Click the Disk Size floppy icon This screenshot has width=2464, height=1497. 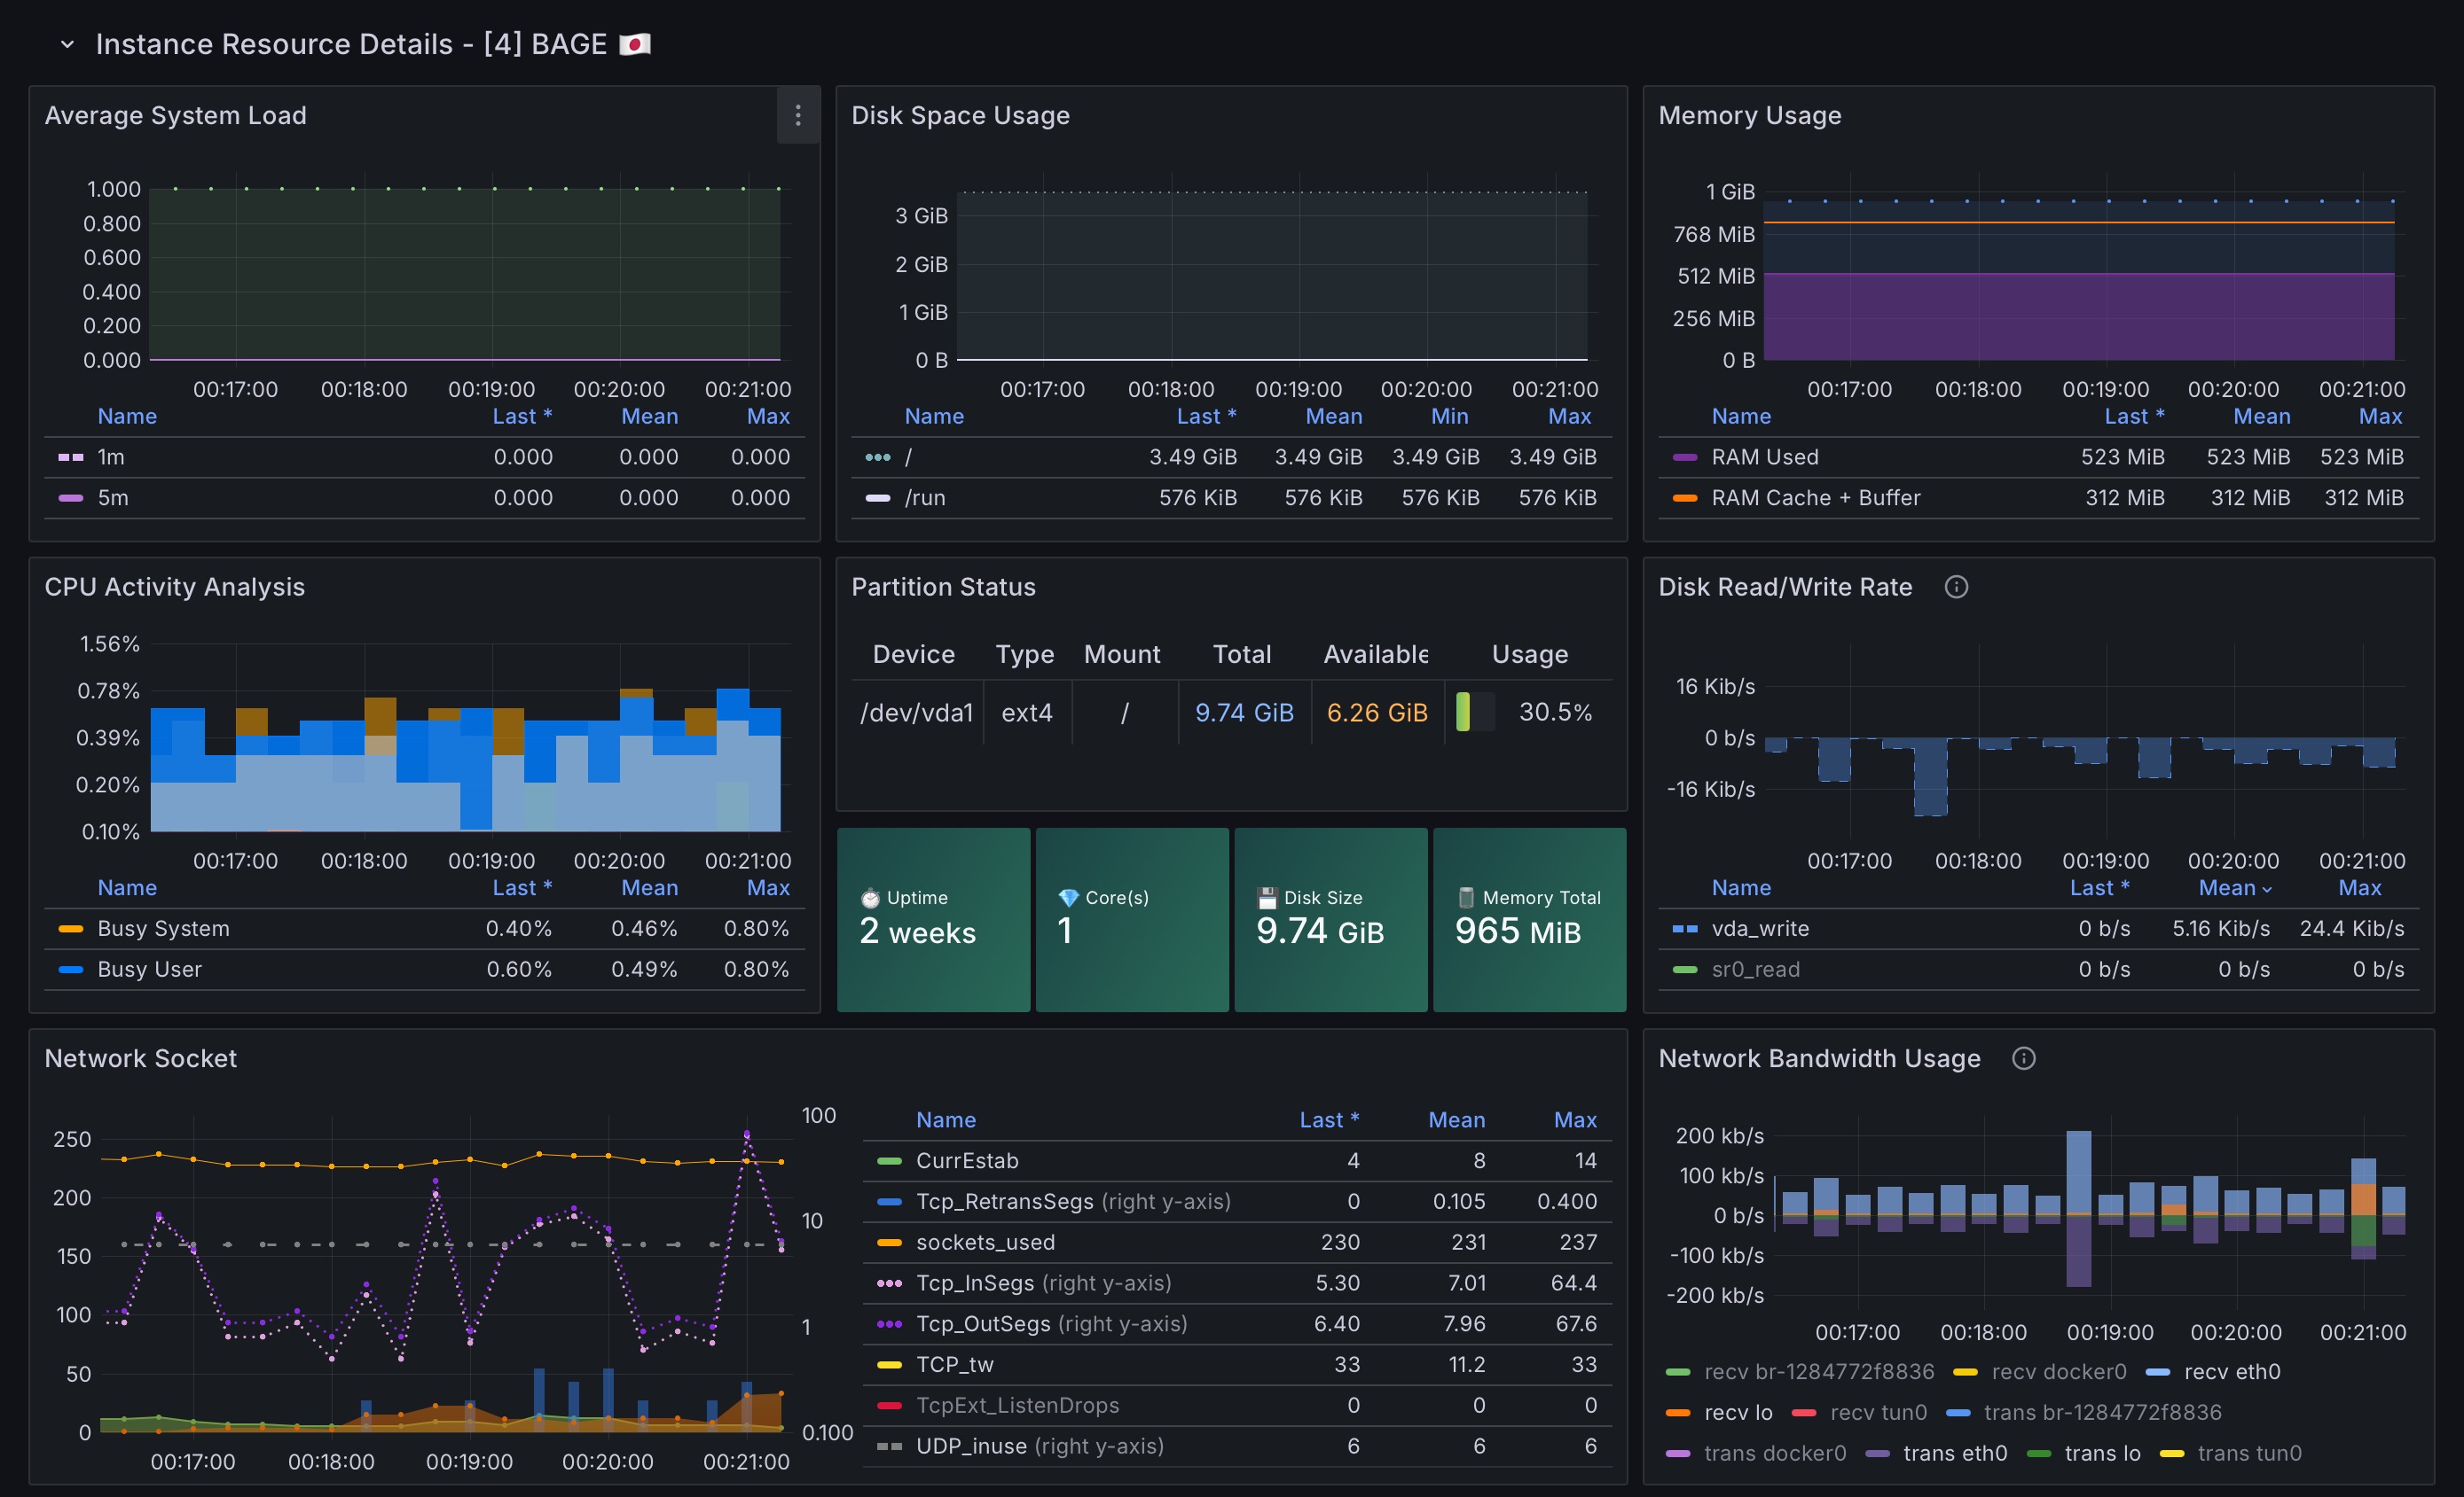tap(1267, 899)
